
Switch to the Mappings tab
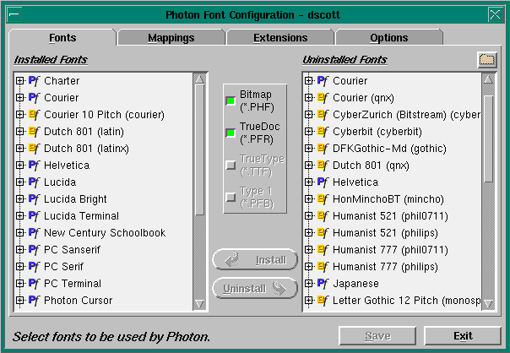171,38
